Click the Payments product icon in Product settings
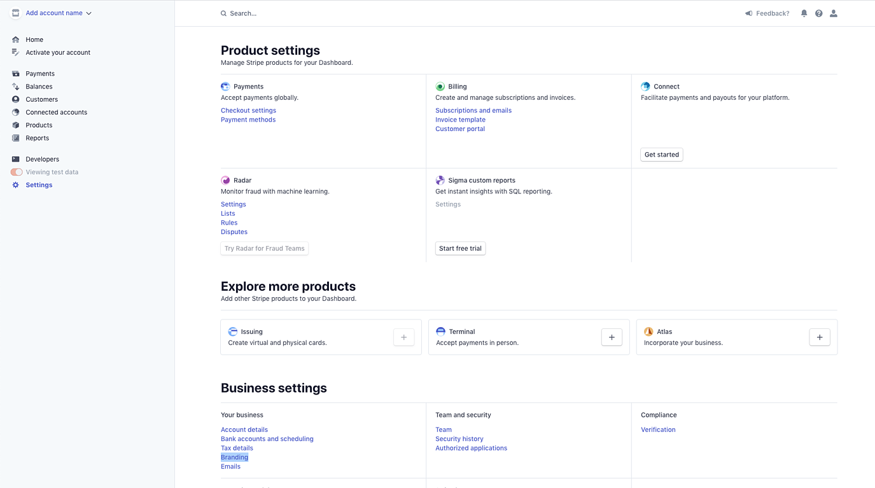The width and height of the screenshot is (875, 488). tap(225, 87)
